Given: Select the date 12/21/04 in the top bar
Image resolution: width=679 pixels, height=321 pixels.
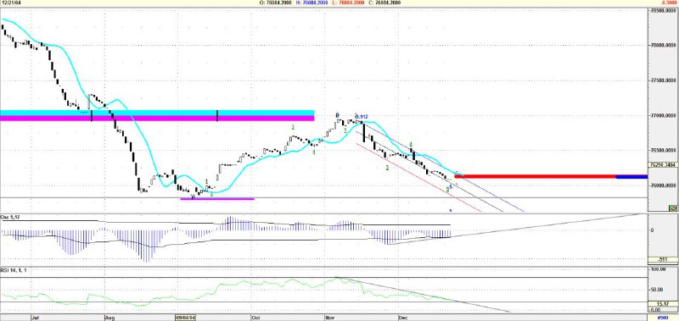Looking at the screenshot, I should [11, 3].
